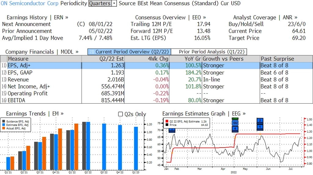
Task: Click the Buy/Hold/Sell value 23/6/0
Action: tap(296, 24)
